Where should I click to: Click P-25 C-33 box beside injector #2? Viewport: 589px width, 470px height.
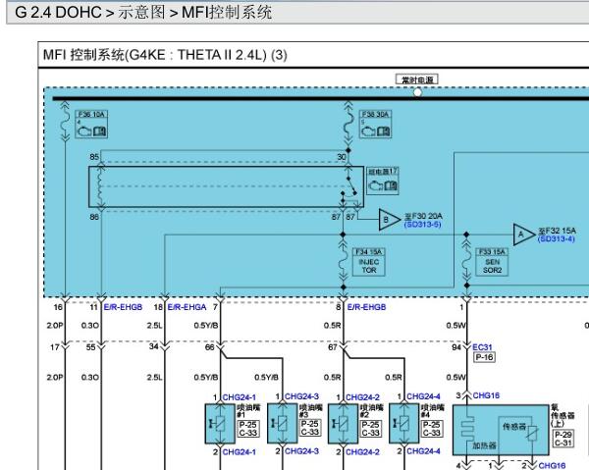pos(370,429)
